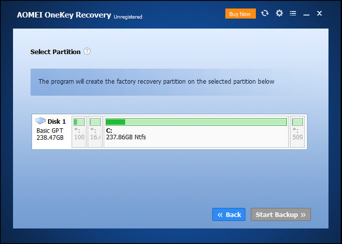Click the Start Backup button

point(281,214)
